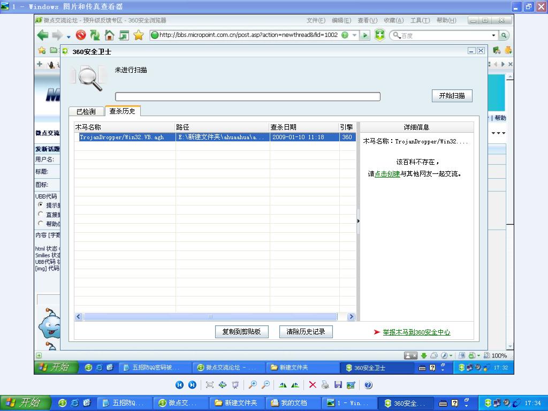Click the printer icon in viewer toolbar
This screenshot has width=548, height=411.
[x=325, y=385]
